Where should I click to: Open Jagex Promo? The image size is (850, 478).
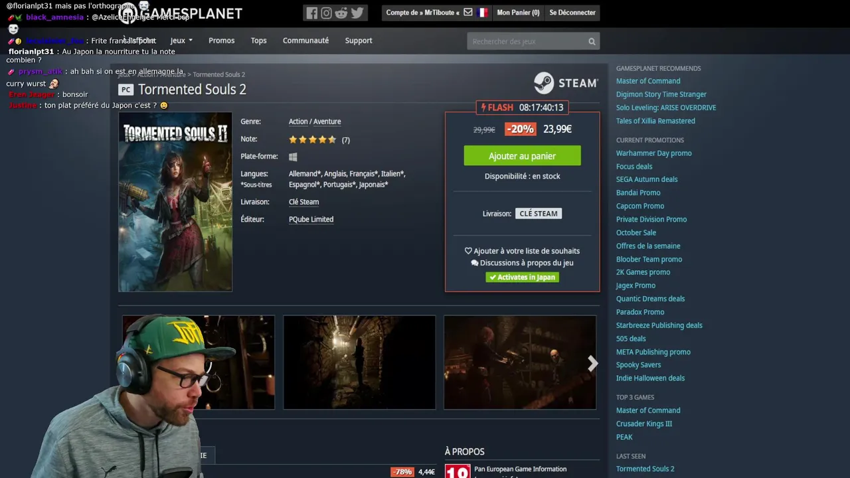(x=636, y=285)
